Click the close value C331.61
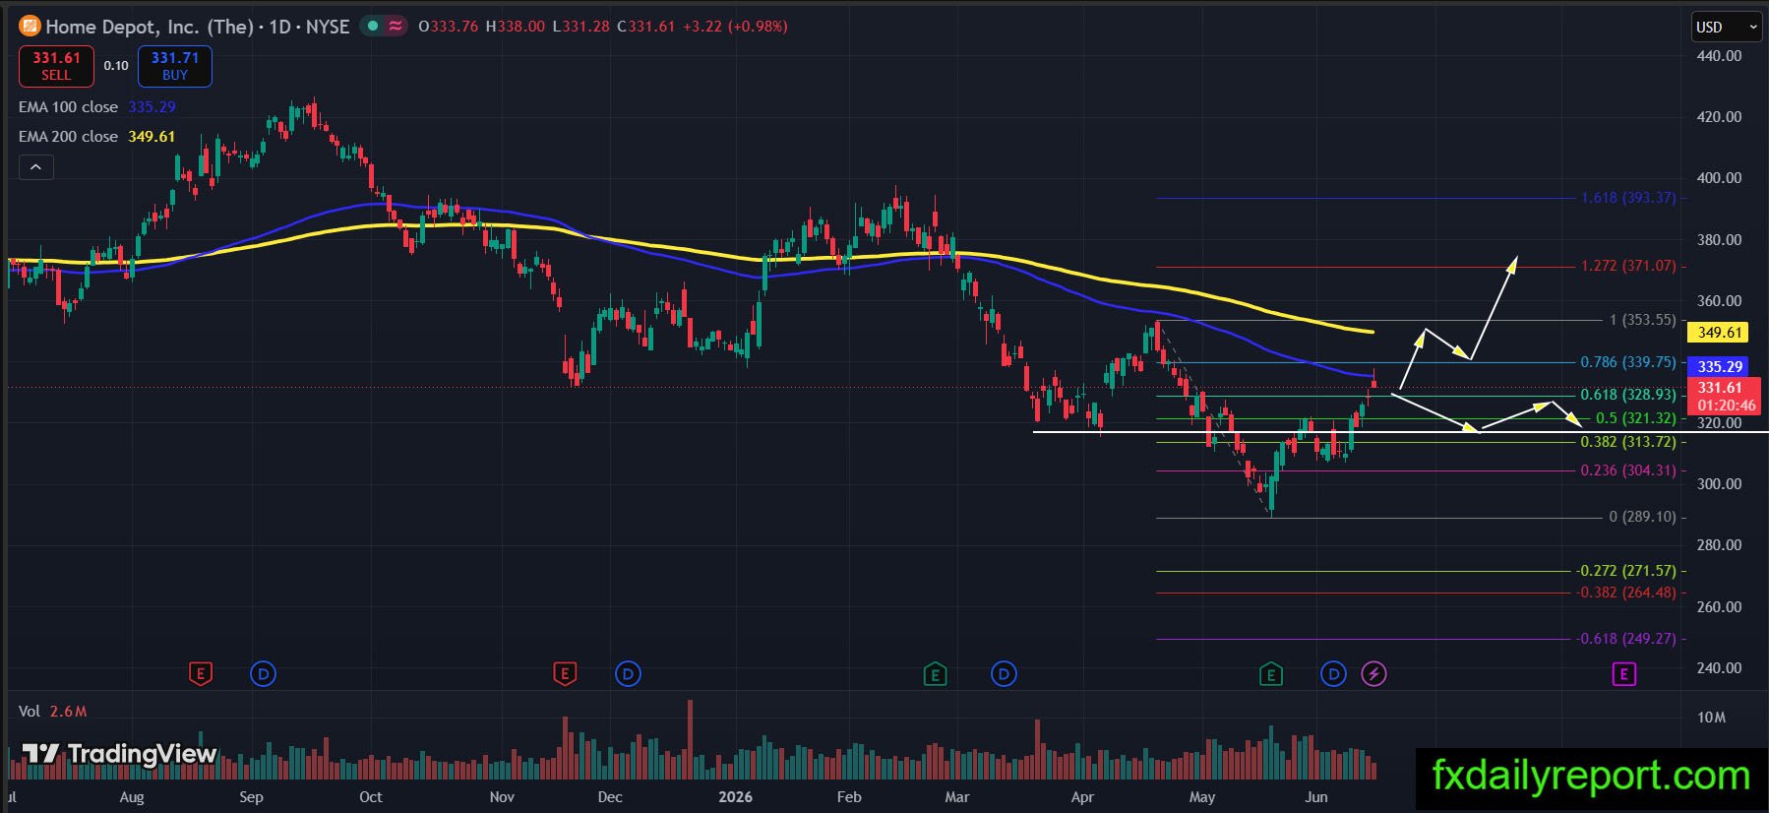Image resolution: width=1769 pixels, height=813 pixels. pos(646,27)
